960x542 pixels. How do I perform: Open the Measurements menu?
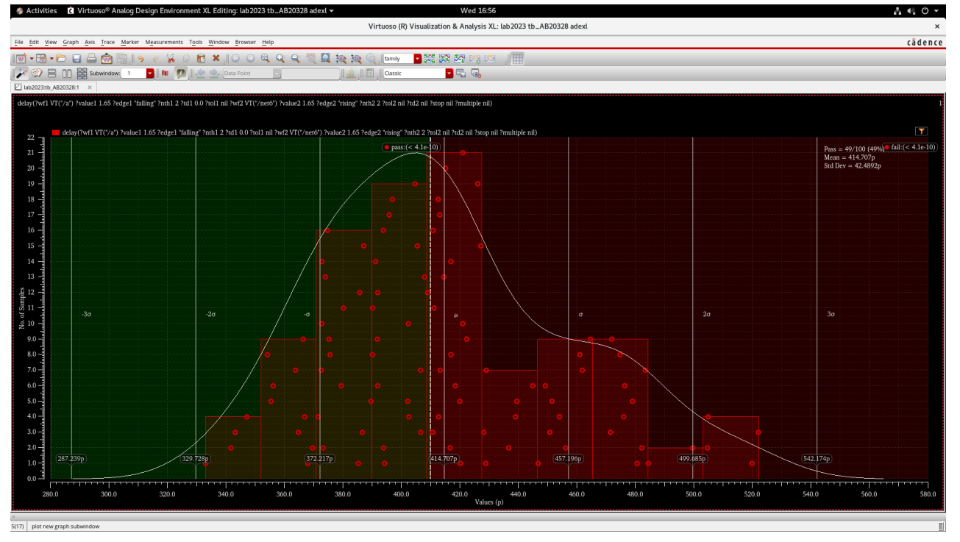click(164, 42)
